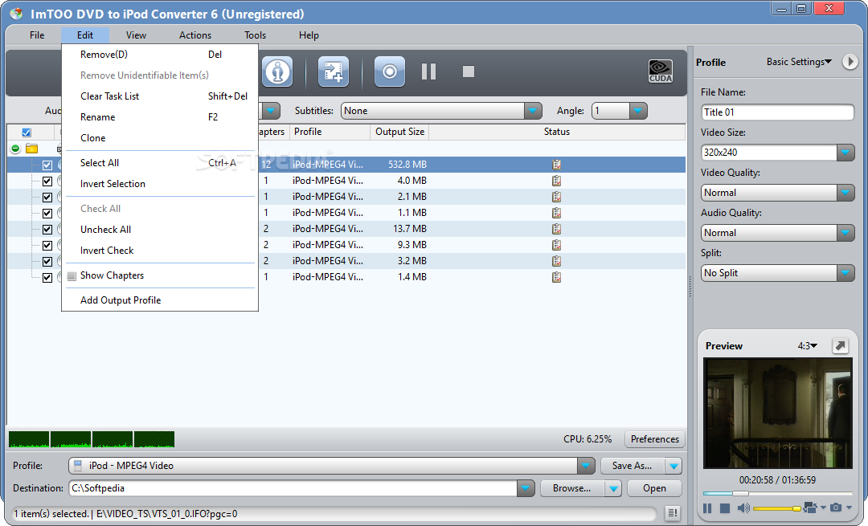
Task: Toggle the Show Chapters menu option
Action: (x=160, y=275)
